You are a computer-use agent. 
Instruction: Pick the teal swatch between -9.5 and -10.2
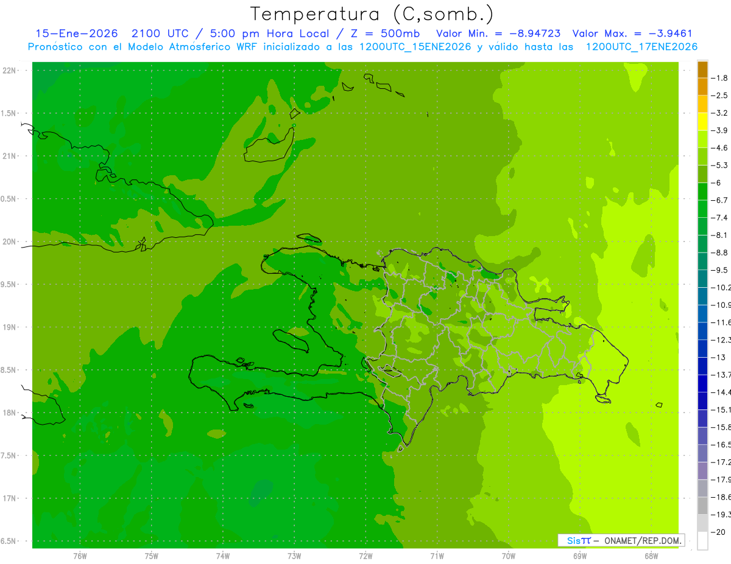[x=702, y=279]
